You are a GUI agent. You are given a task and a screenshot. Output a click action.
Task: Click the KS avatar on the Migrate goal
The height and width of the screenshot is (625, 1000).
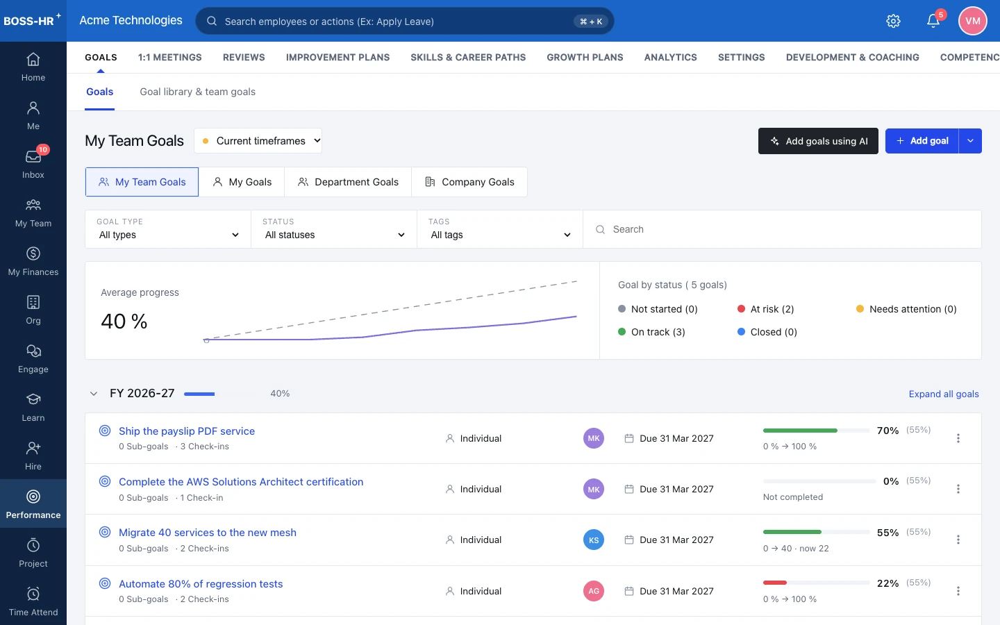click(x=594, y=540)
